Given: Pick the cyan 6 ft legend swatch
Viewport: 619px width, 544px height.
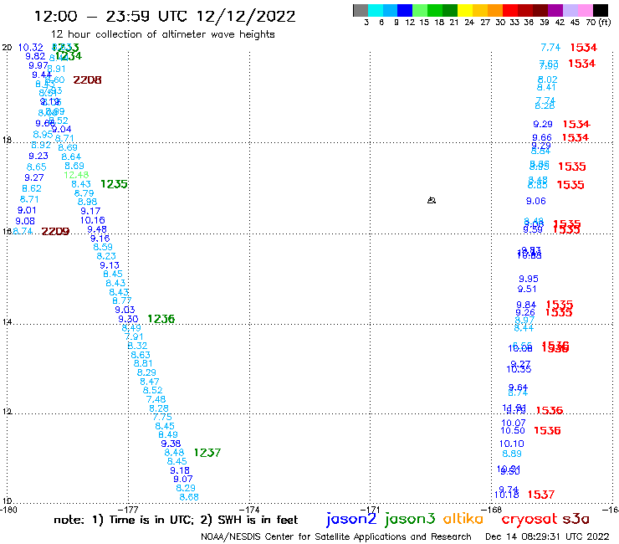Looking at the screenshot, I should click(376, 10).
